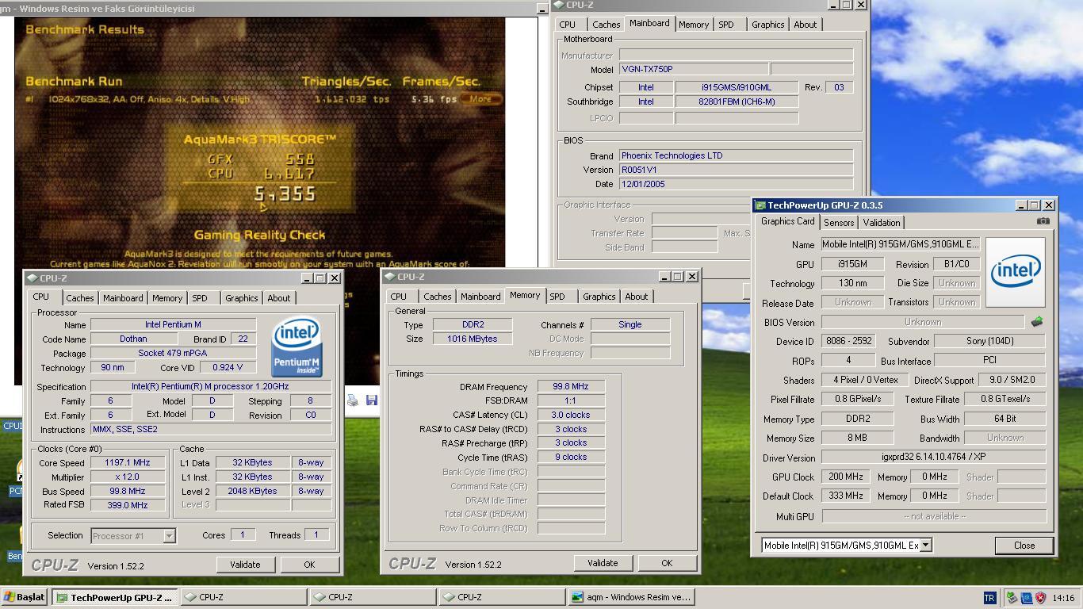Image resolution: width=1083 pixels, height=609 pixels.
Task: Click the BIOS Date value 12/01/2005
Action: point(643,184)
